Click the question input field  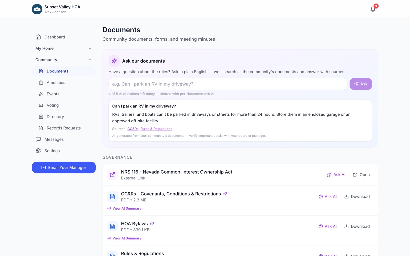[228, 84]
